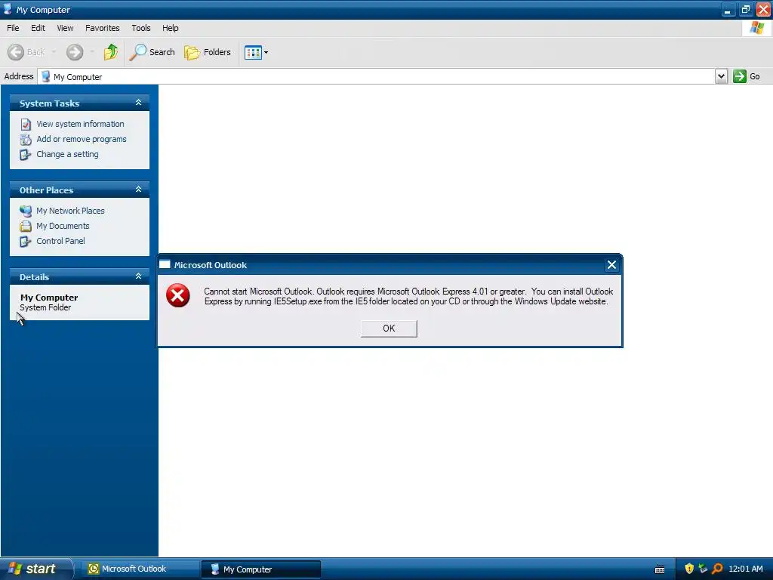This screenshot has height=580, width=773.
Task: Click the My Network Places icon
Action: tap(26, 211)
